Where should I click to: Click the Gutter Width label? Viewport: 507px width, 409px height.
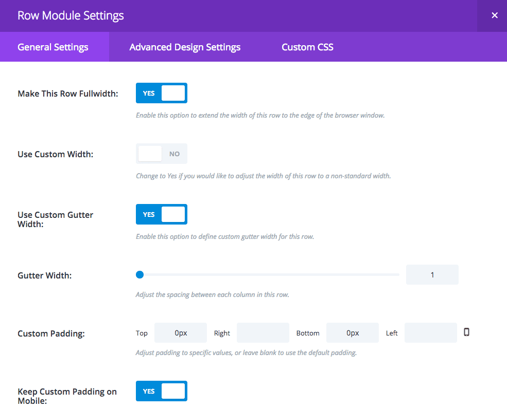(x=45, y=275)
